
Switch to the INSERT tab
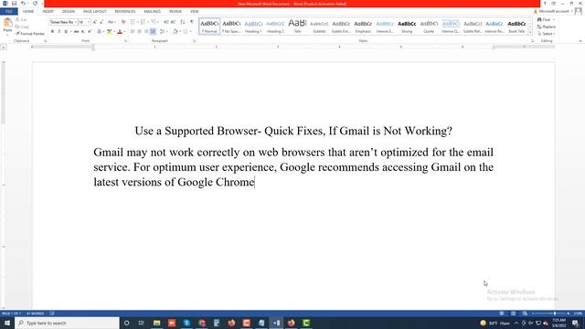coord(48,12)
